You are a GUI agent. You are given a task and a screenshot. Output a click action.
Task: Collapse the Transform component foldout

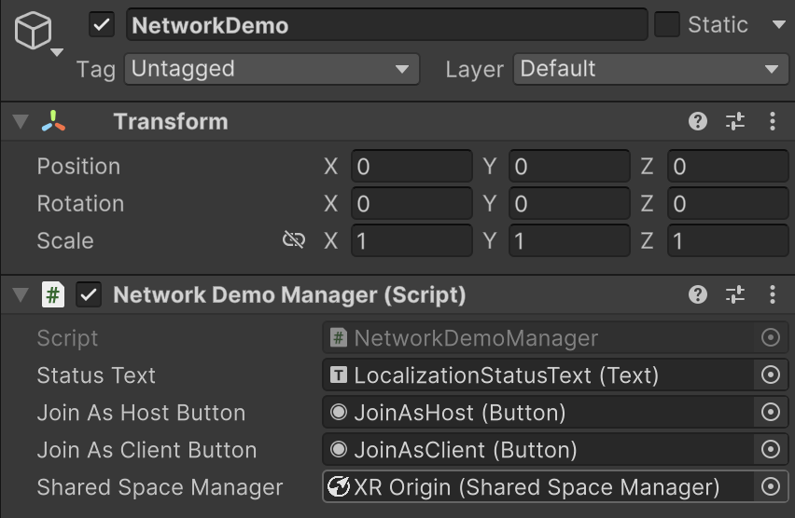click(21, 121)
